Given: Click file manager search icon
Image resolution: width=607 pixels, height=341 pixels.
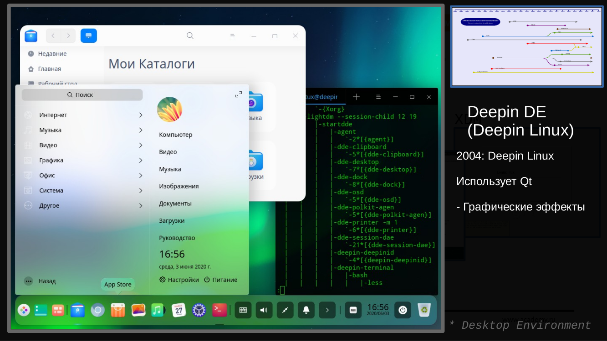Looking at the screenshot, I should 190,35.
